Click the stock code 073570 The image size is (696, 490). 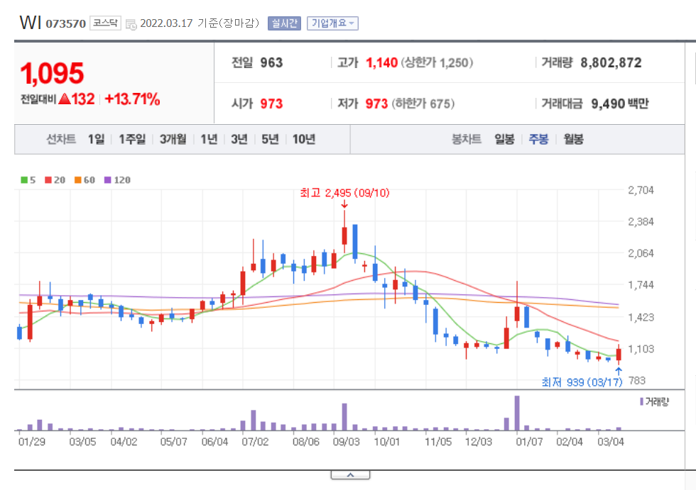65,24
